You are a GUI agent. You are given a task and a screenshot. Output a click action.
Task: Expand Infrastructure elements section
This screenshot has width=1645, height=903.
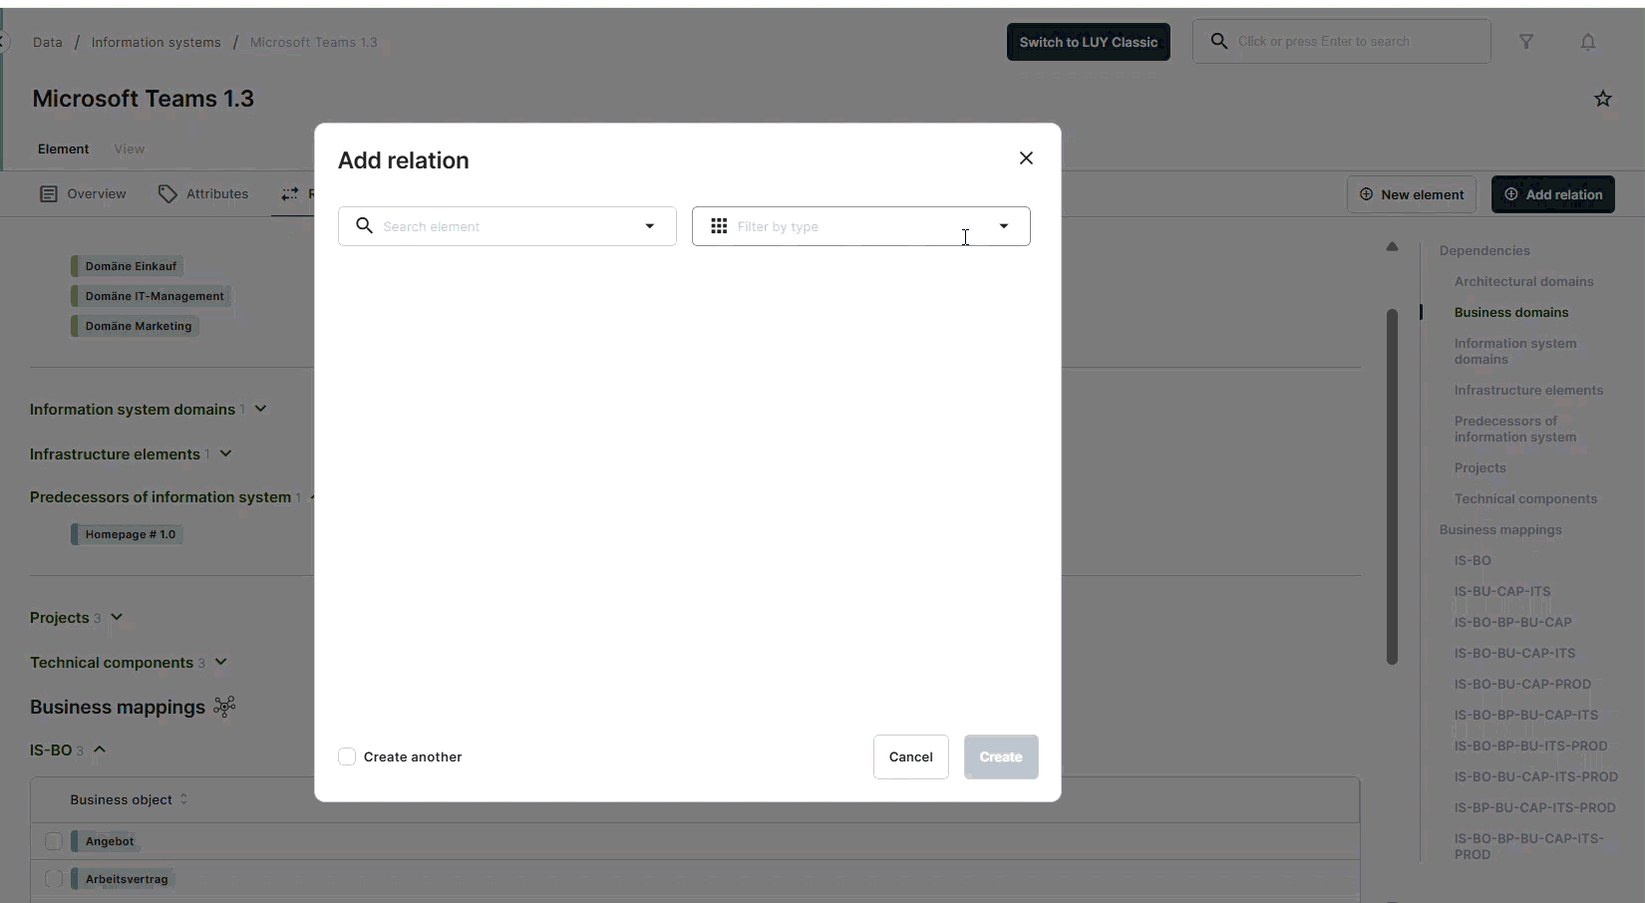[226, 453]
